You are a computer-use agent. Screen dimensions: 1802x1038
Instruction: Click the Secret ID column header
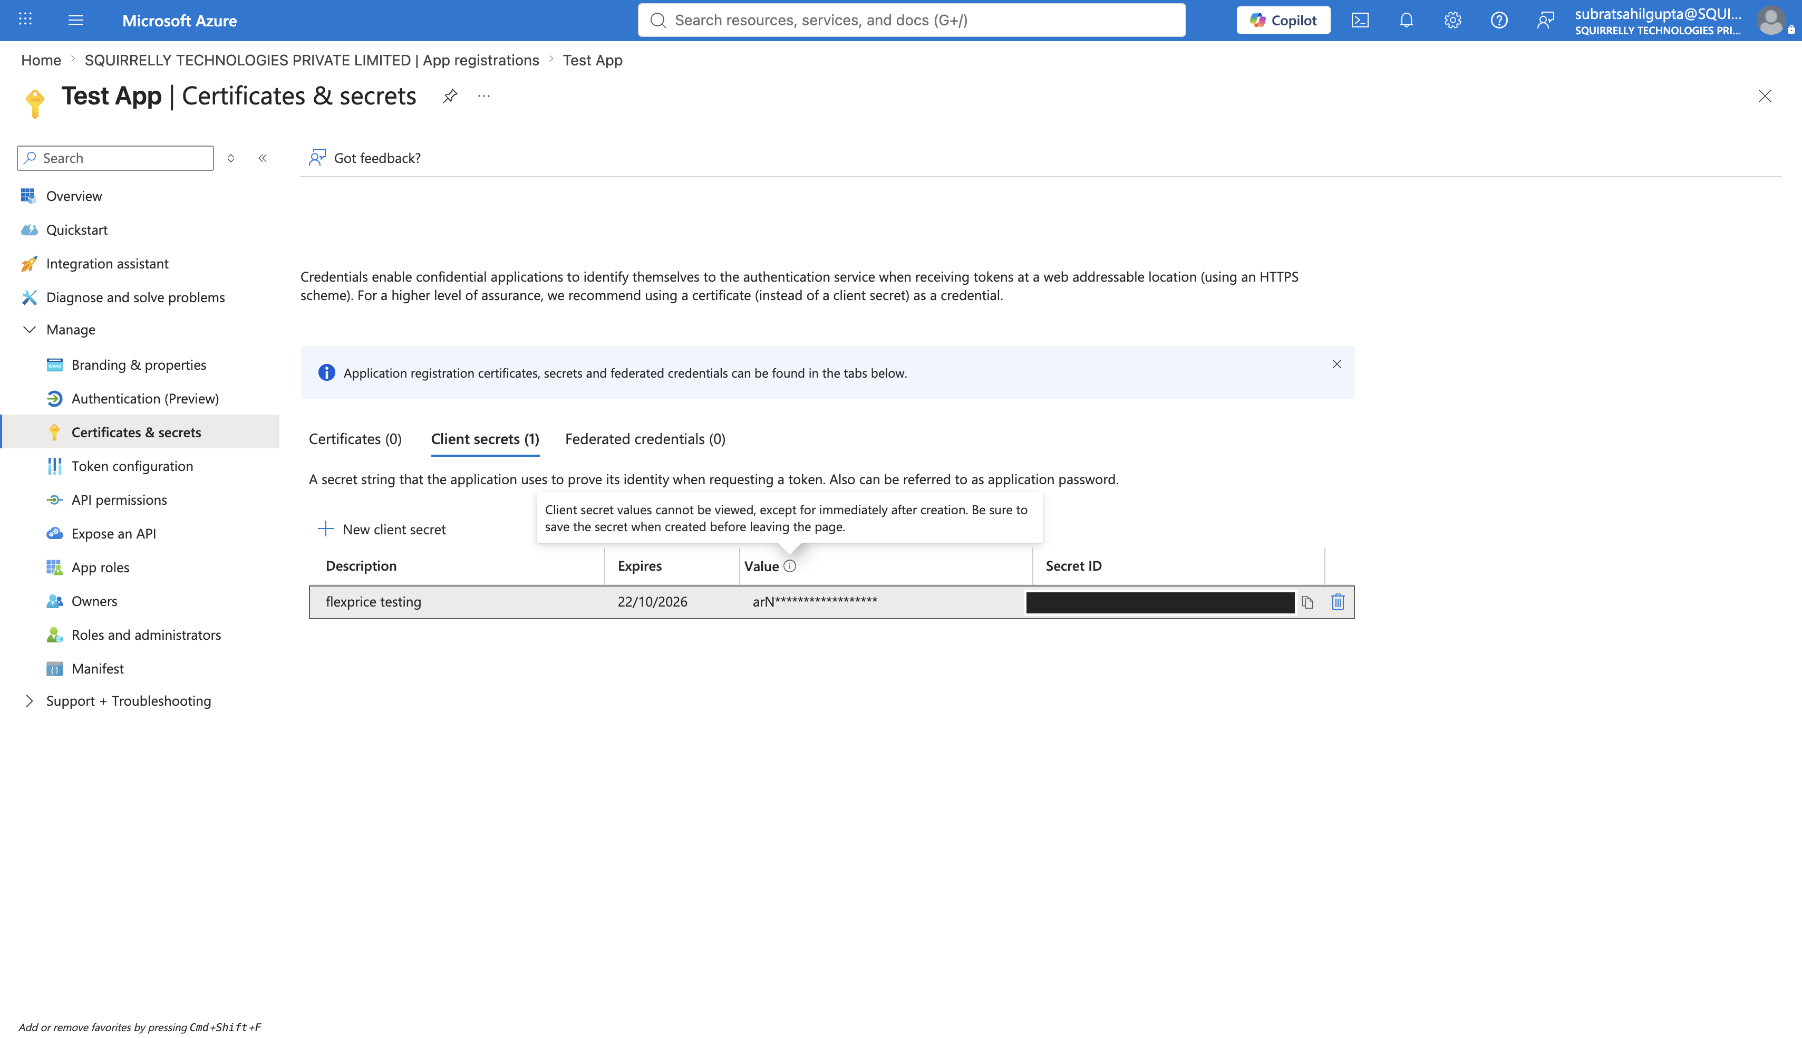pos(1073,566)
